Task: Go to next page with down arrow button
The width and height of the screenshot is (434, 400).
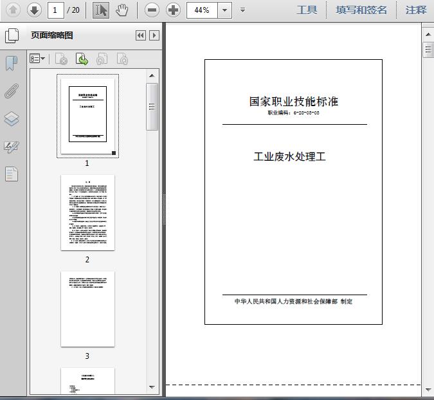Action: [x=34, y=10]
